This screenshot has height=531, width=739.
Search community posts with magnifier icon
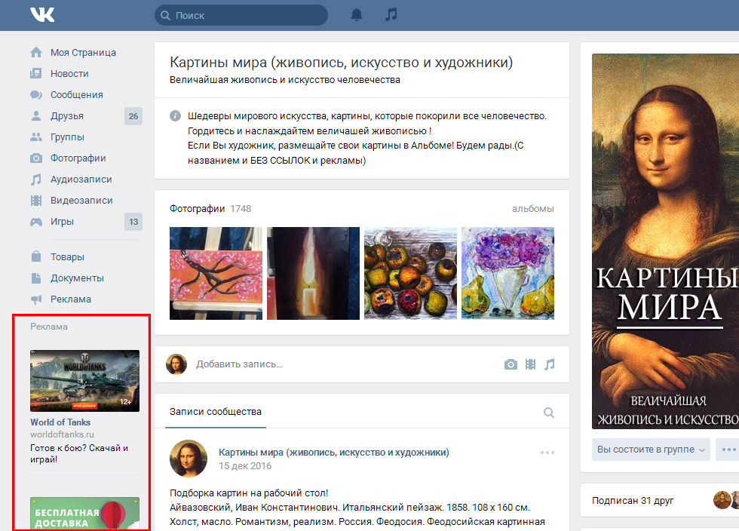point(548,413)
